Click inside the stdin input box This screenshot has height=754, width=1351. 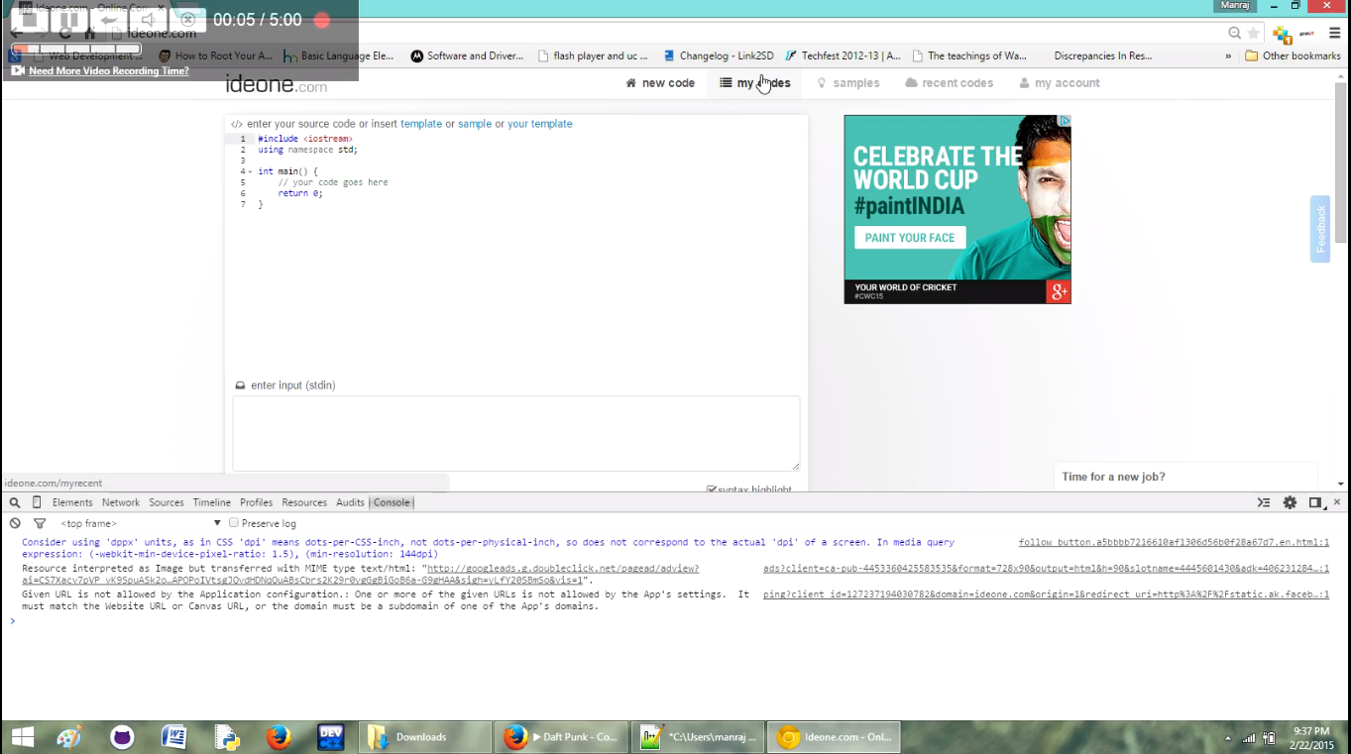click(x=516, y=434)
